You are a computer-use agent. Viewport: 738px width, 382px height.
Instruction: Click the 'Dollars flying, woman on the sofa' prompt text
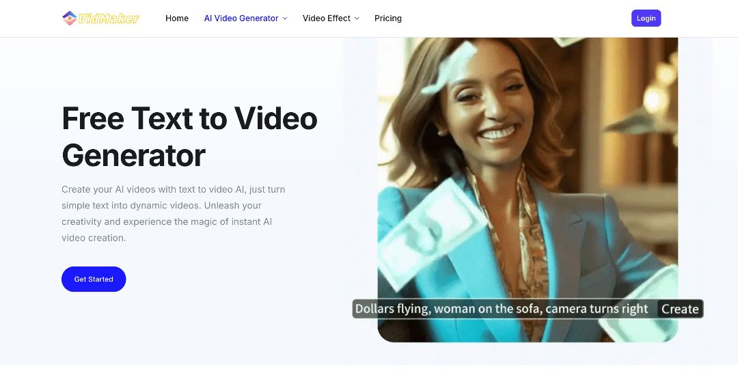pos(502,309)
